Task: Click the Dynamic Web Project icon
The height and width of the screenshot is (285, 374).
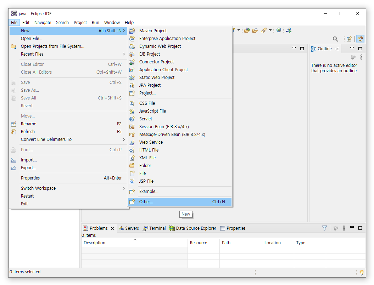Action: click(x=132, y=46)
